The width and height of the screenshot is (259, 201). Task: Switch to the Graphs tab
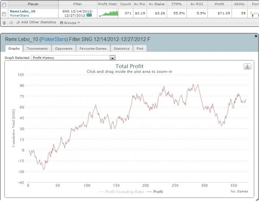click(14, 48)
